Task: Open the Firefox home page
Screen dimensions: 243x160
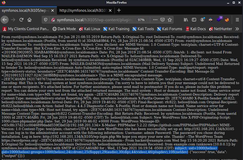Action: click(29, 20)
